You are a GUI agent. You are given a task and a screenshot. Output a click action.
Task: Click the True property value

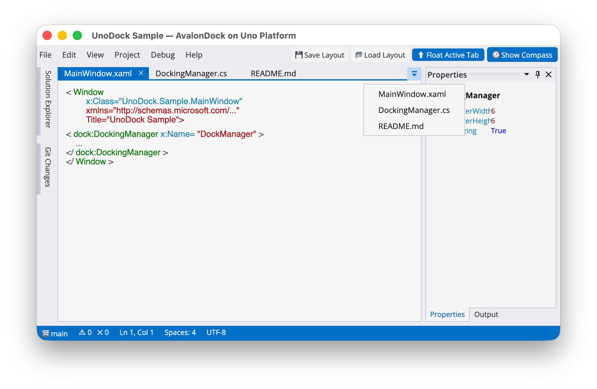(x=498, y=131)
